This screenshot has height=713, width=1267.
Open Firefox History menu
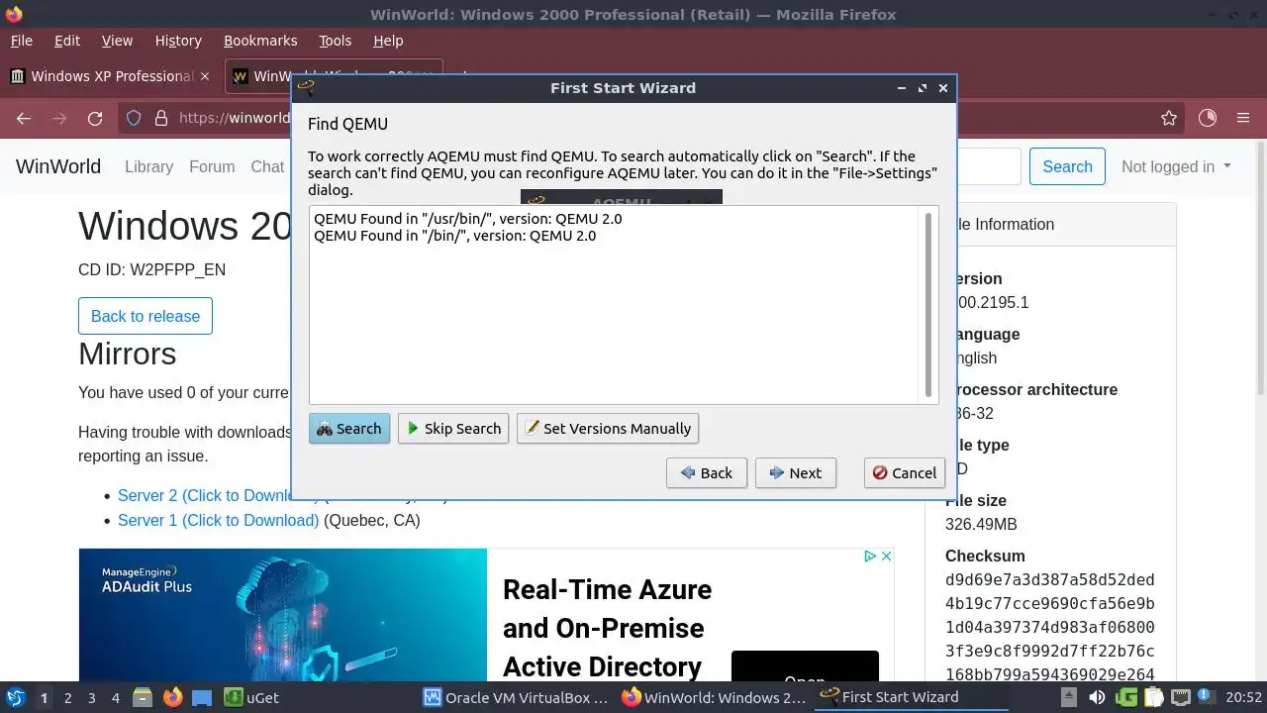pyautogui.click(x=178, y=41)
